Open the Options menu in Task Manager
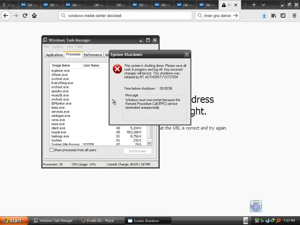The image size is (300, 225). click(x=58, y=47)
